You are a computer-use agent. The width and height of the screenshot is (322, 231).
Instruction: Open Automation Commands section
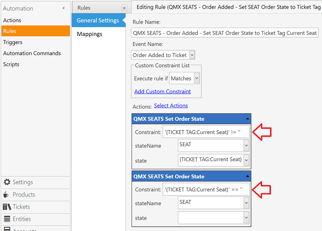click(32, 53)
